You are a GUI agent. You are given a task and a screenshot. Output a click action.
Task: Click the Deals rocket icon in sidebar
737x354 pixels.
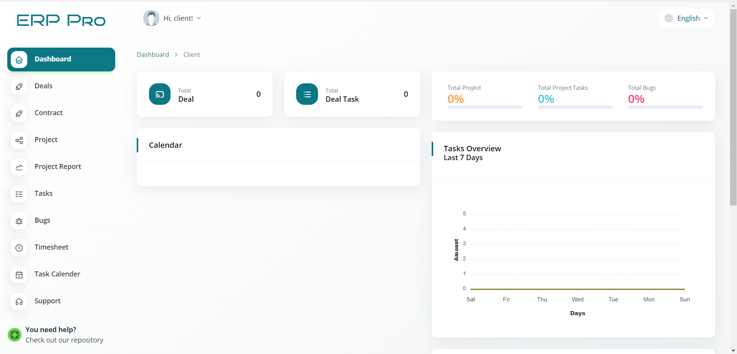coord(19,86)
